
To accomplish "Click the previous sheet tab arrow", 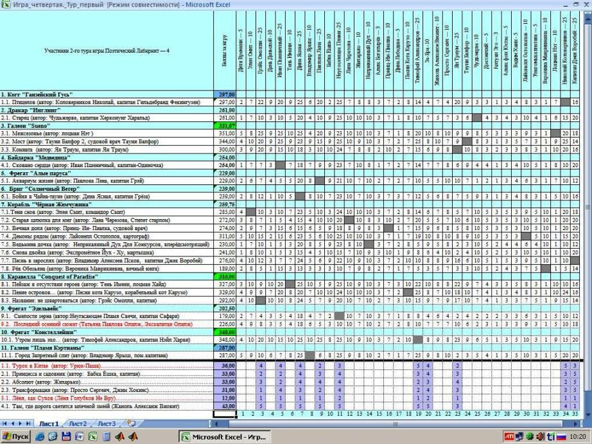I will 12,423.
